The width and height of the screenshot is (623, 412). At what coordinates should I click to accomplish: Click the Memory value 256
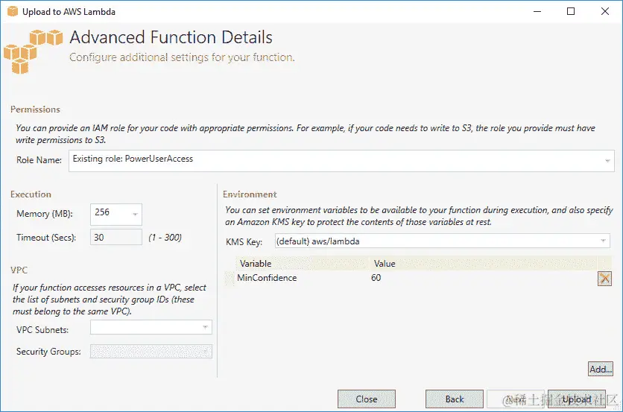pos(101,212)
